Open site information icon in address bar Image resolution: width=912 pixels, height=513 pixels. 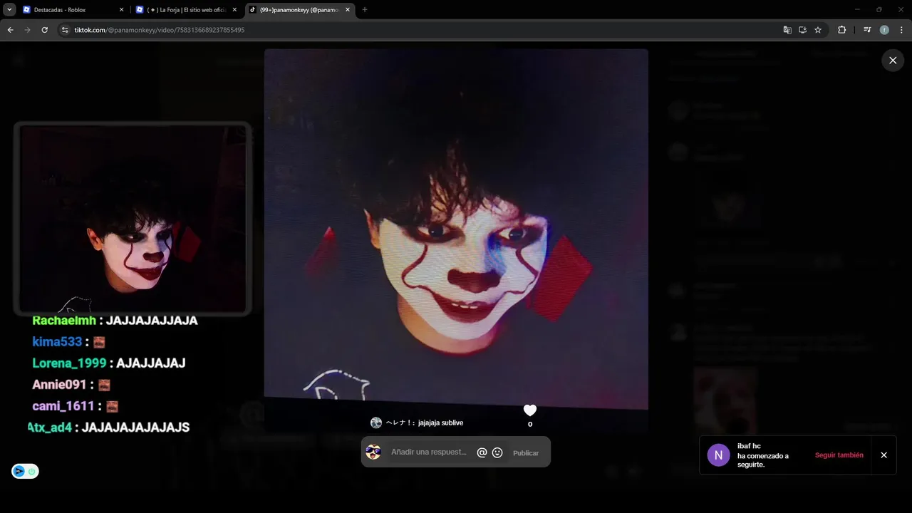tap(65, 30)
